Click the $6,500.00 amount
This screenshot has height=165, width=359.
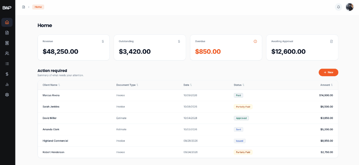click(327, 107)
